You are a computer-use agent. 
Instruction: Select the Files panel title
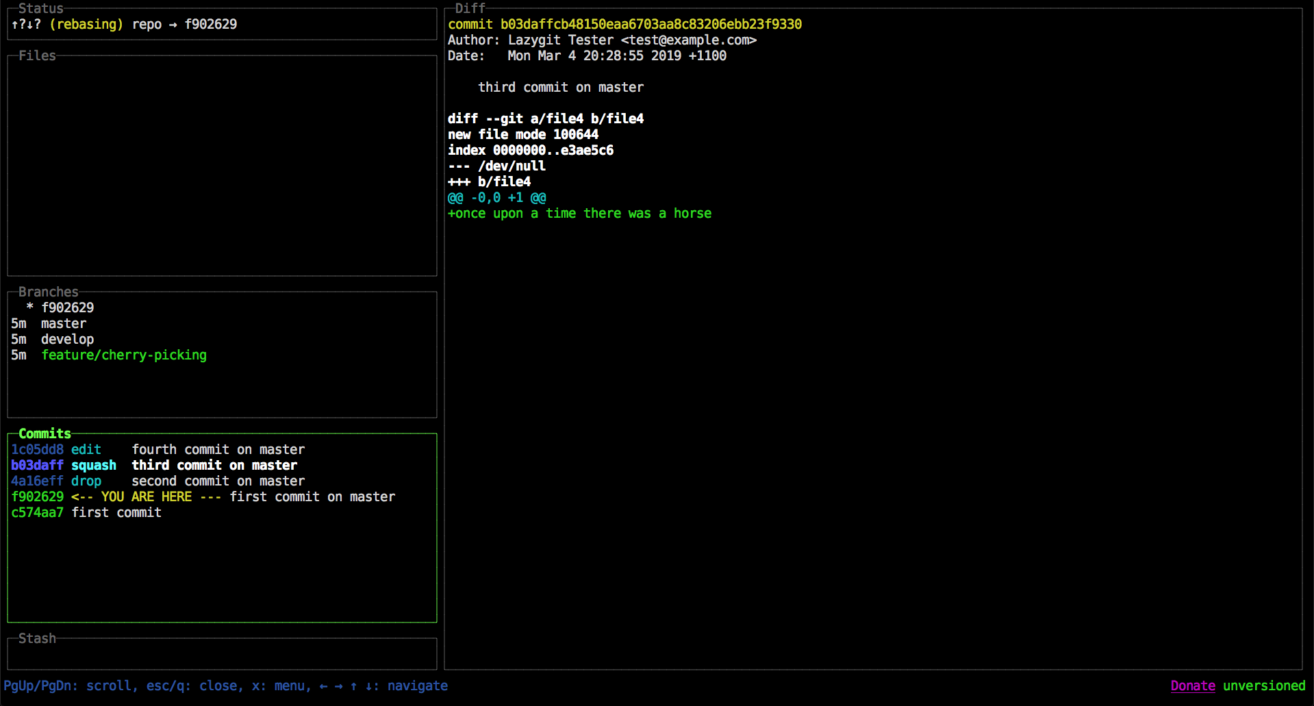coord(37,55)
